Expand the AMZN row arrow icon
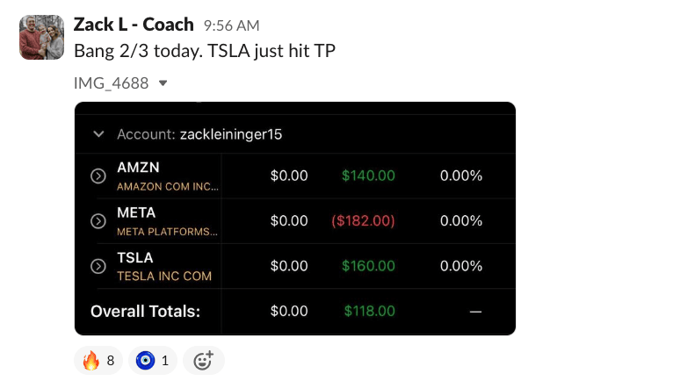This screenshot has width=680, height=381. (99, 176)
